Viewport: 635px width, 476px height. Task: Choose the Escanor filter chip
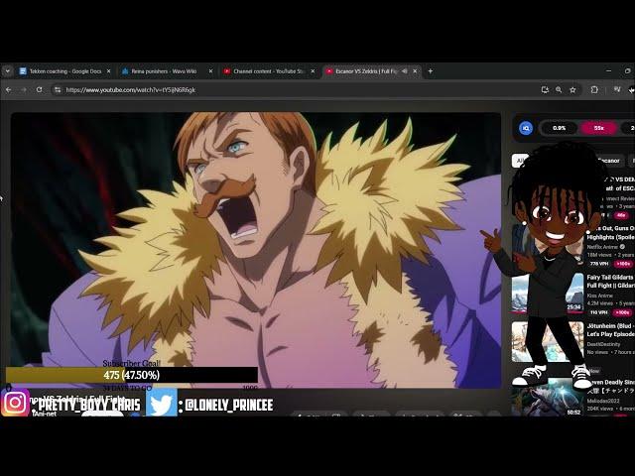click(608, 161)
